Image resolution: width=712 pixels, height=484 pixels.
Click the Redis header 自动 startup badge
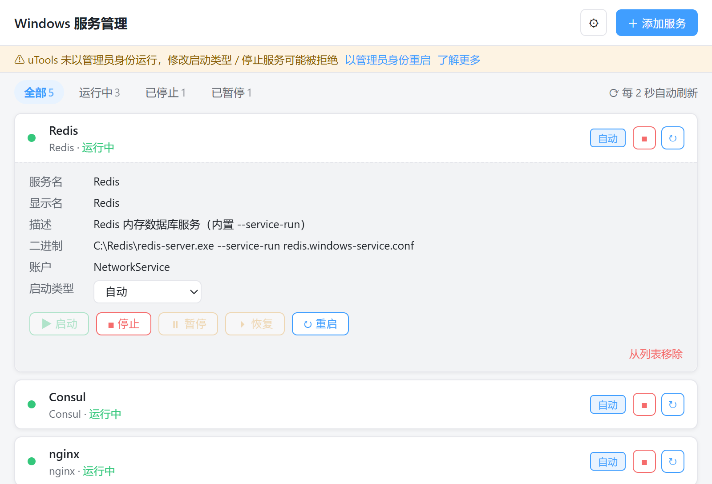pos(607,138)
